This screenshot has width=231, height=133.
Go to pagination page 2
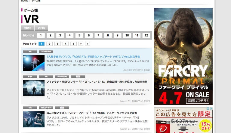(x=49, y=44)
